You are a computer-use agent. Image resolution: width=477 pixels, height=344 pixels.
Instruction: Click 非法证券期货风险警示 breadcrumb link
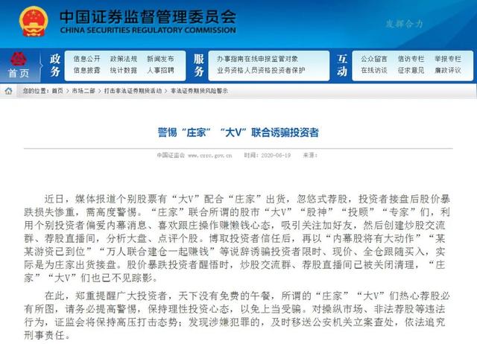coord(199,91)
